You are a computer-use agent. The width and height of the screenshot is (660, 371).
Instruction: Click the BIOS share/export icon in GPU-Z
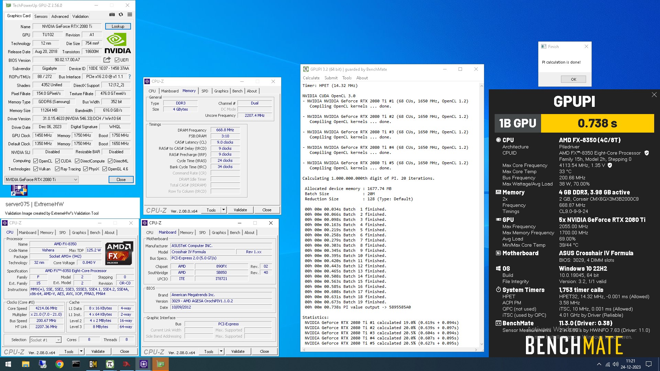point(107,60)
